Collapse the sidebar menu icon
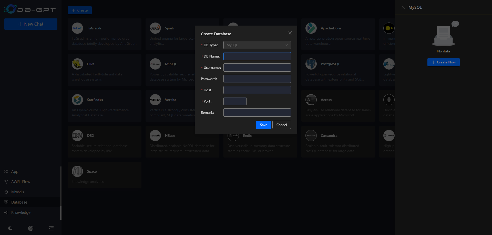Screen dimensions: 492x235 coord(51,228)
